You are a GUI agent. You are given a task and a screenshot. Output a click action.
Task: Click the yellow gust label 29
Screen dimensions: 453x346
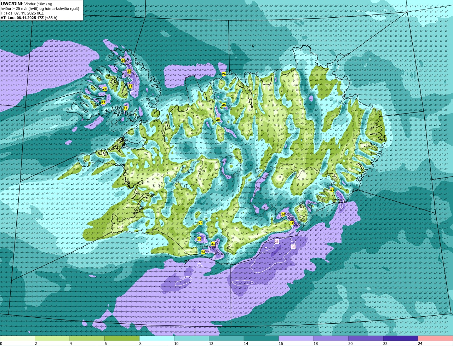(199, 239)
